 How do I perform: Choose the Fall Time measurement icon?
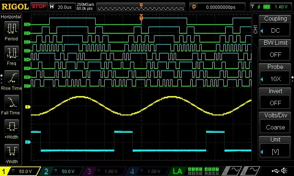pyautogui.click(x=11, y=104)
